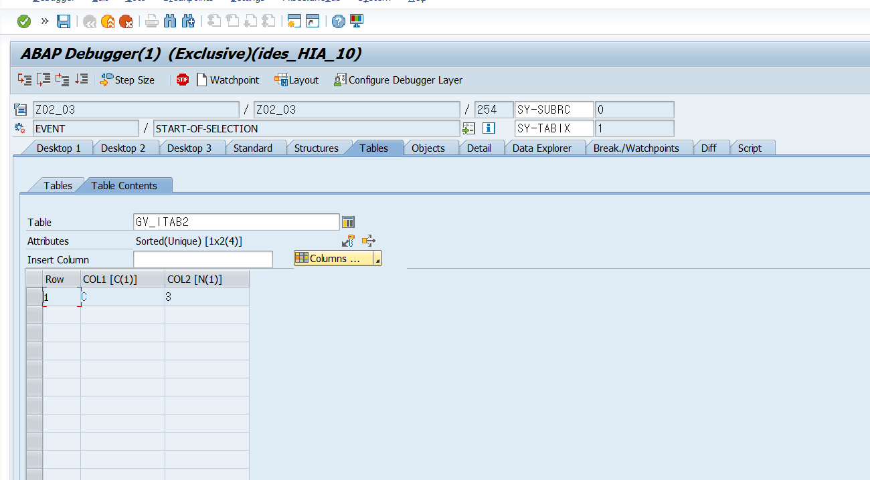Click the green Enter checkmark icon
The width and height of the screenshot is (870, 480).
pyautogui.click(x=24, y=22)
